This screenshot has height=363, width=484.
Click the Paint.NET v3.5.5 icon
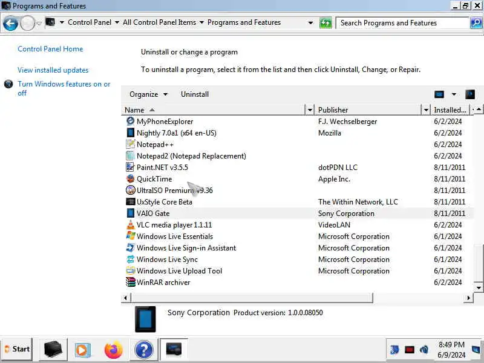point(130,167)
